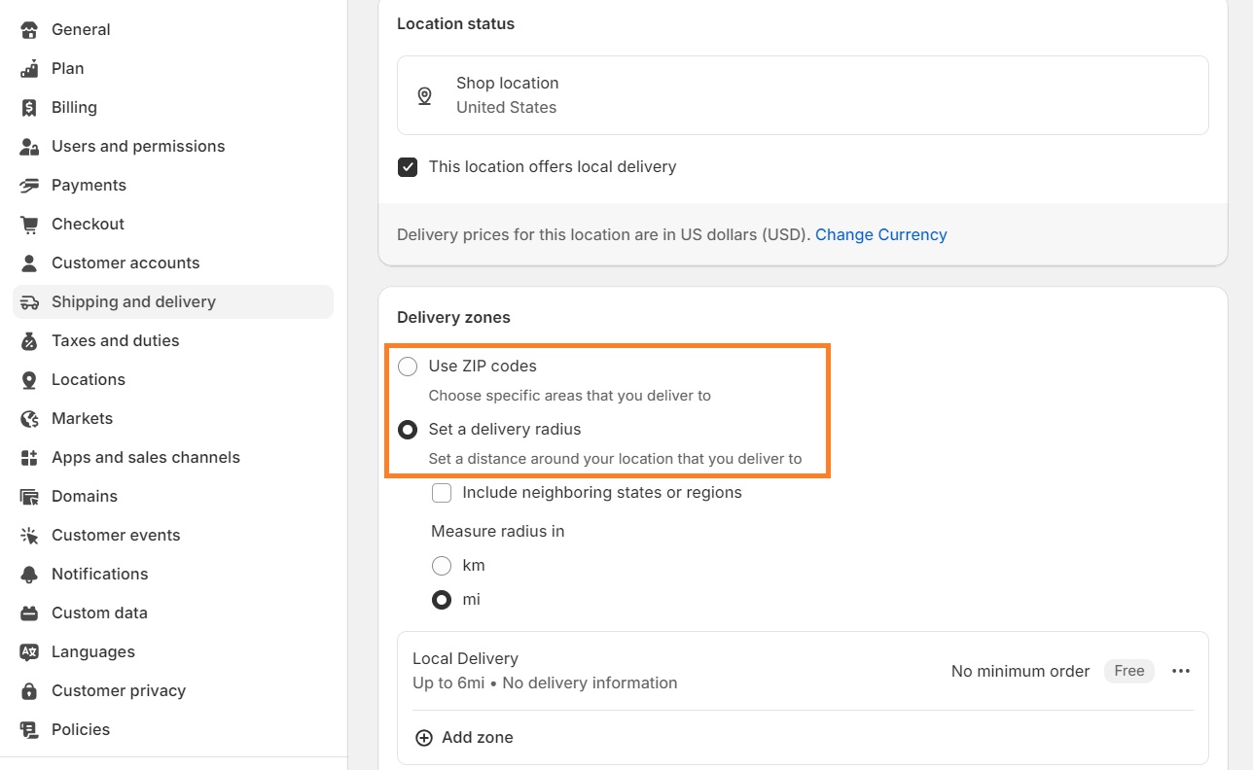
Task: Open Users and permissions settings
Action: tap(137, 146)
